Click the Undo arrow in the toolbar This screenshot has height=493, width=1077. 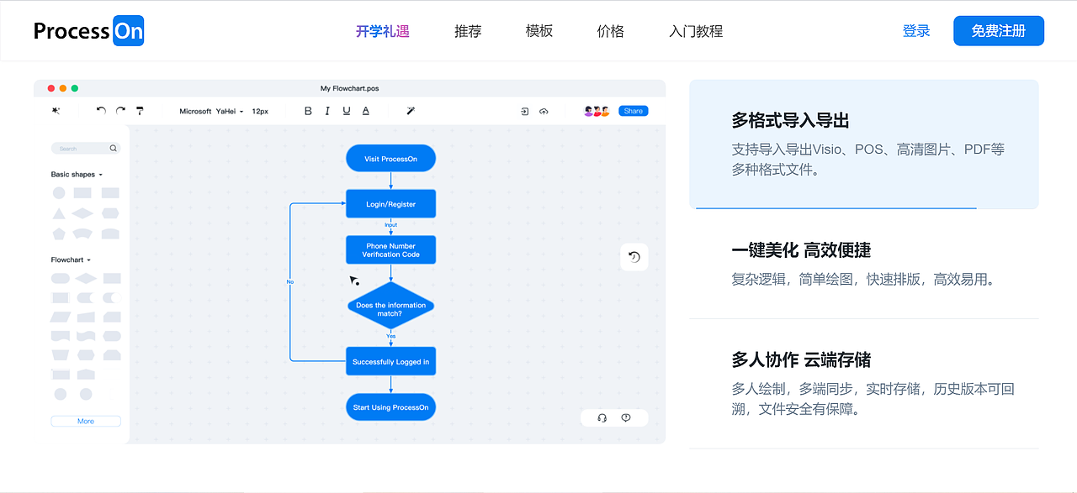pyautogui.click(x=100, y=110)
